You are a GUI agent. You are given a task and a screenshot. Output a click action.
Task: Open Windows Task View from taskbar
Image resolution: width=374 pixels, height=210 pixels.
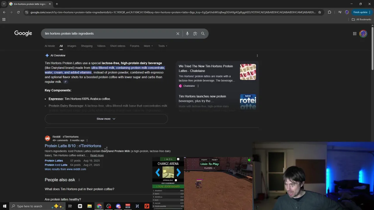[x=70, y=206]
